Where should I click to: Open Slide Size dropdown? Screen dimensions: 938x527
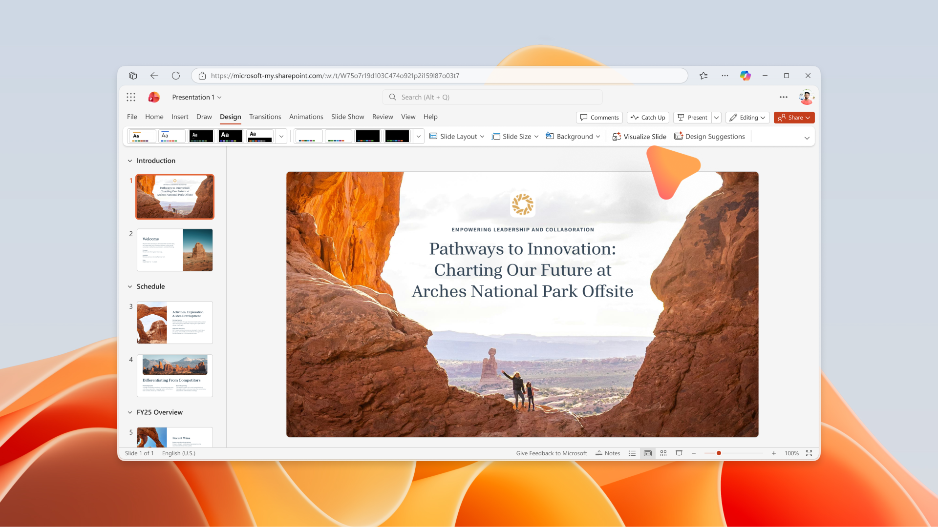515,136
